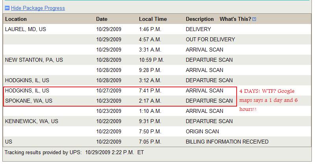Image resolution: width=315 pixels, height=164 pixels.
Task: Click the NEW STANTON, PA, US location
Action: click(34, 60)
